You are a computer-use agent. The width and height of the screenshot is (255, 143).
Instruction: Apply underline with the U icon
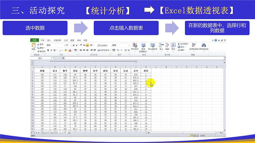(55, 50)
